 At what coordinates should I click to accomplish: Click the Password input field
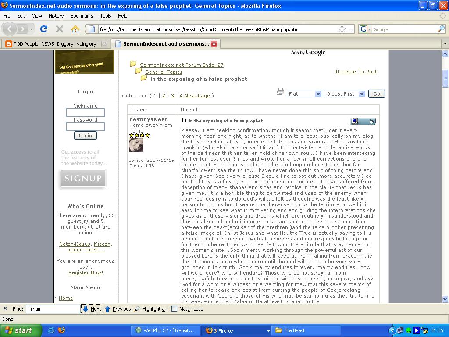coord(86,127)
